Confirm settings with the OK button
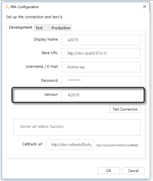The image size is (153, 181). (x=109, y=171)
